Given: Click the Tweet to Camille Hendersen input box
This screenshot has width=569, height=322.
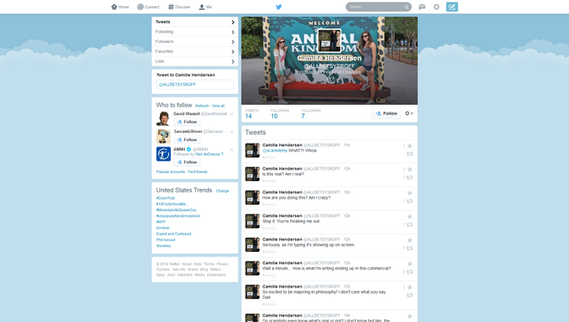Looking at the screenshot, I should (x=195, y=84).
